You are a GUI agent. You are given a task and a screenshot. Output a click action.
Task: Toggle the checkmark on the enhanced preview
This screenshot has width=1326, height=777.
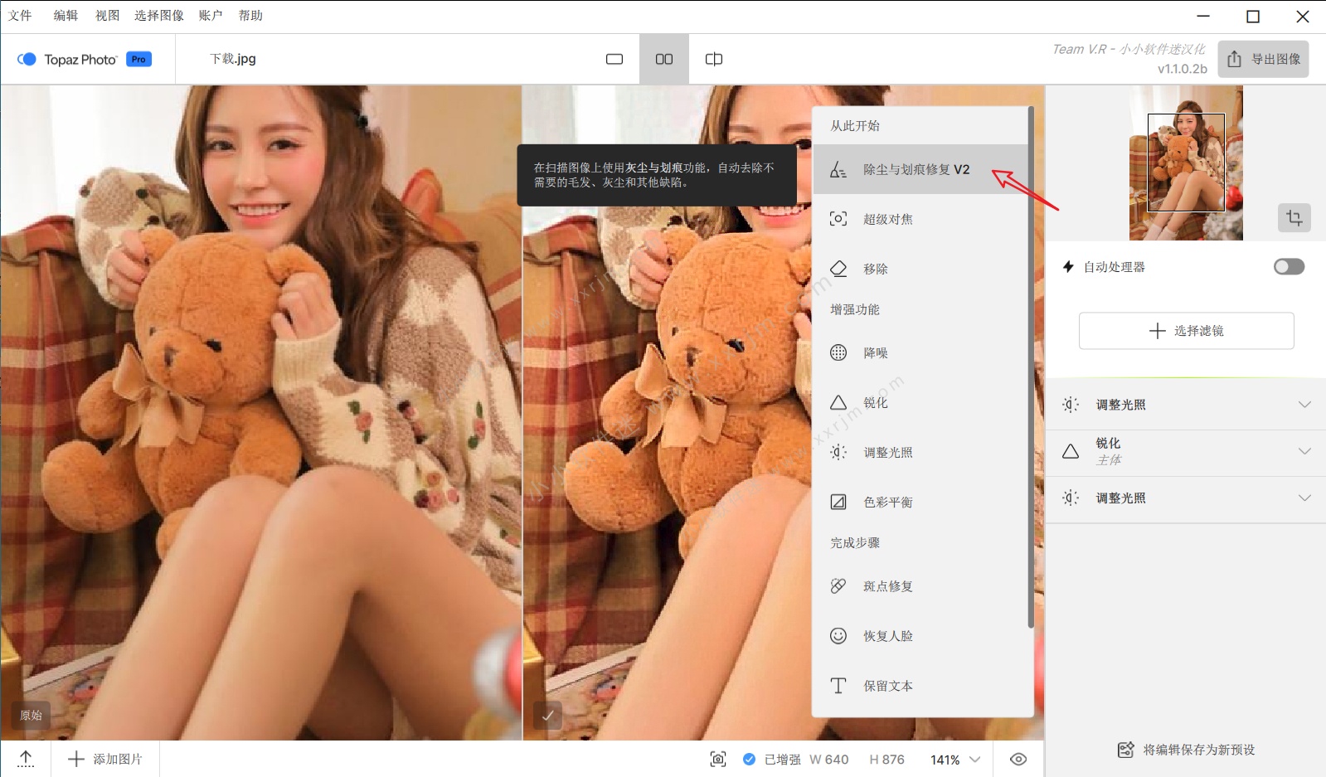point(548,714)
